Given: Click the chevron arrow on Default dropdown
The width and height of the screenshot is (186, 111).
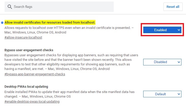Looking at the screenshot, I should coord(179,94).
